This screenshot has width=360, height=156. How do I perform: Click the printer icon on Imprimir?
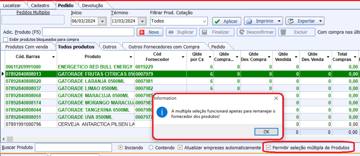tap(250, 21)
